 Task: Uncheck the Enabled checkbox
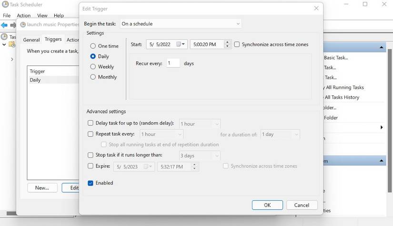91,183
